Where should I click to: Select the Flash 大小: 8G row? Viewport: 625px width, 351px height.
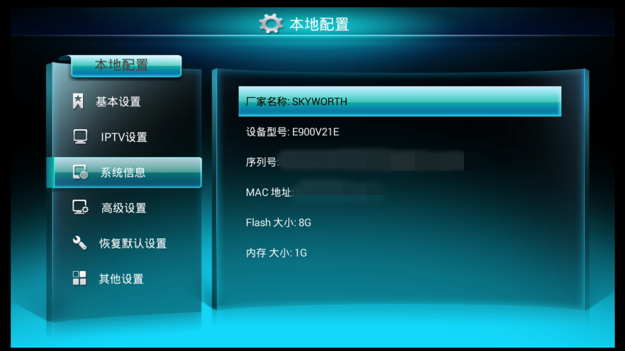tap(400, 222)
